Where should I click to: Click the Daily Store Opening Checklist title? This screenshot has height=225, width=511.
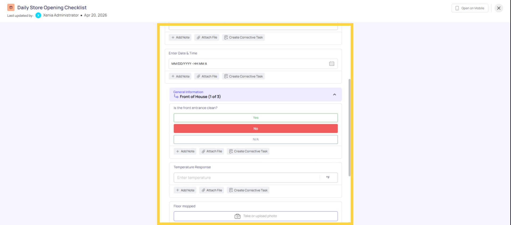(52, 8)
